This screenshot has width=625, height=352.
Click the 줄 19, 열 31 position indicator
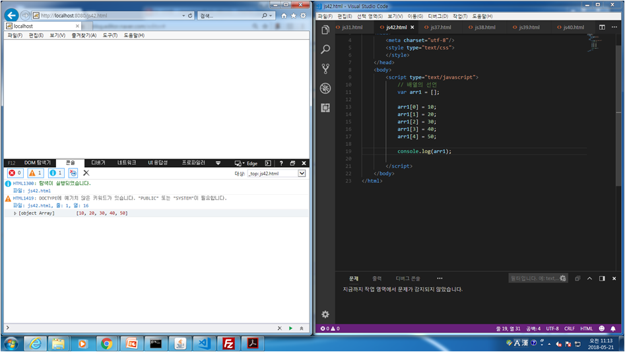pyautogui.click(x=508, y=328)
